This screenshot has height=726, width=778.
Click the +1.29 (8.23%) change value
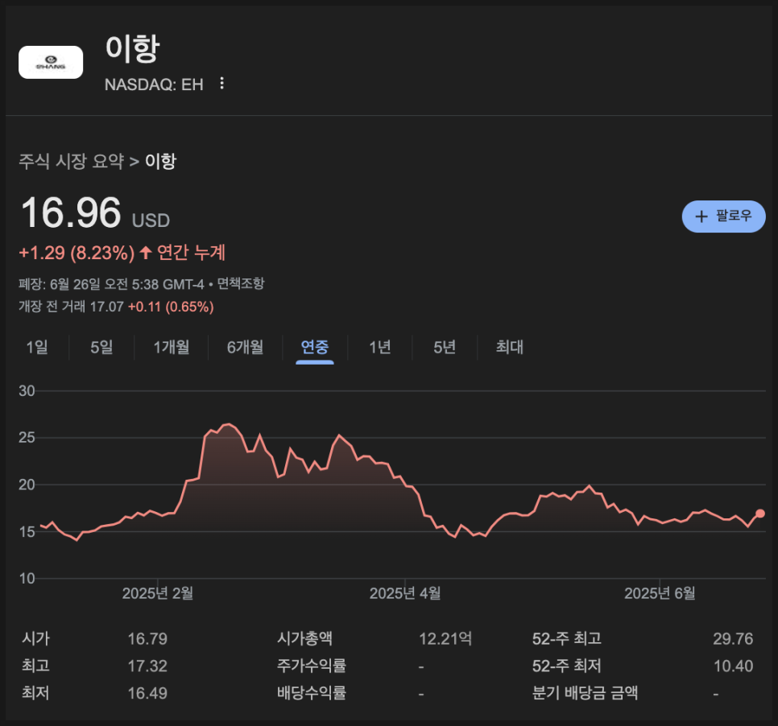click(77, 253)
